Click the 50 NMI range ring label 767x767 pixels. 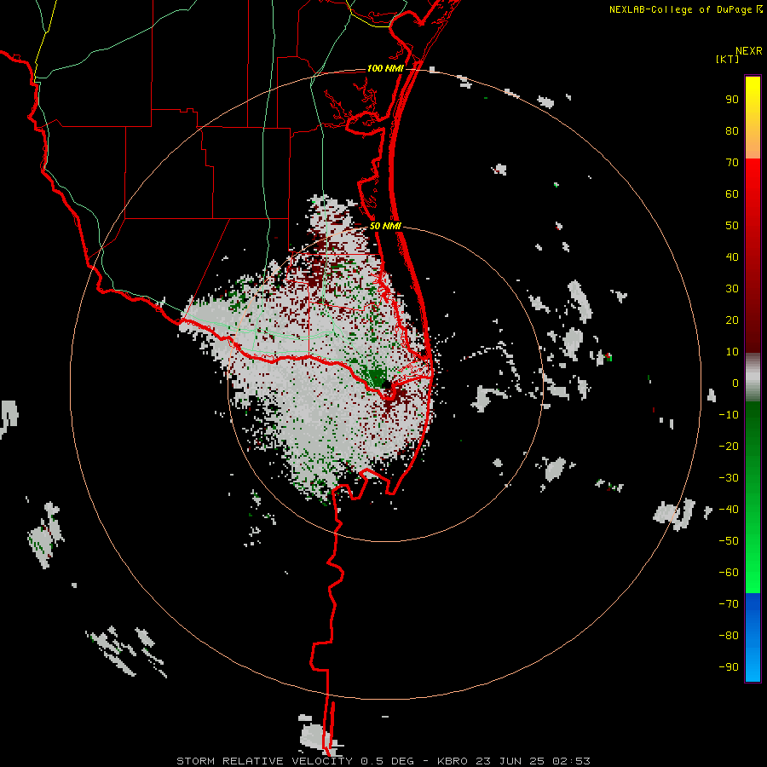pos(385,226)
